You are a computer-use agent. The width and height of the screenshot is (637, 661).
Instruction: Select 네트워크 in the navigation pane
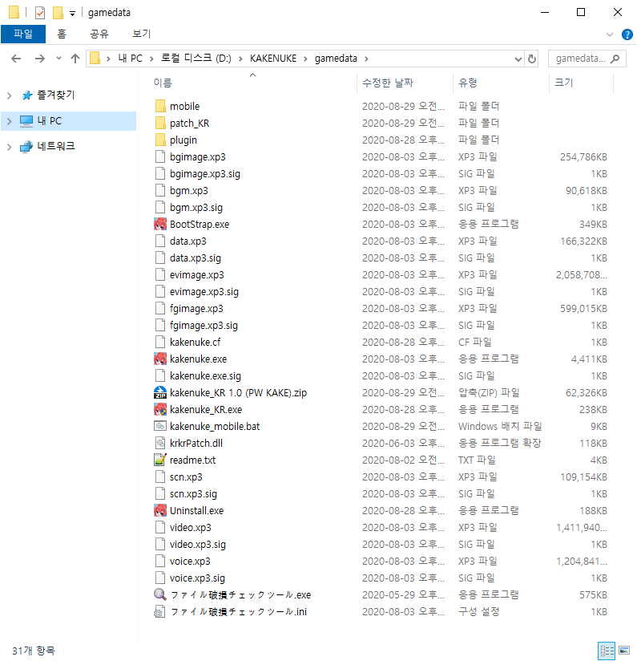56,146
